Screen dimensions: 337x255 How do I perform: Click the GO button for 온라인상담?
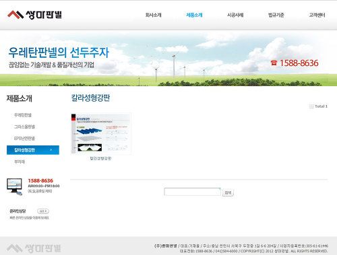[43, 211]
